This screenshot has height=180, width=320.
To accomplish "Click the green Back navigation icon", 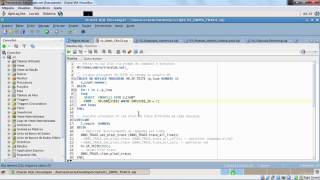I will pyautogui.click(x=47, y=31).
